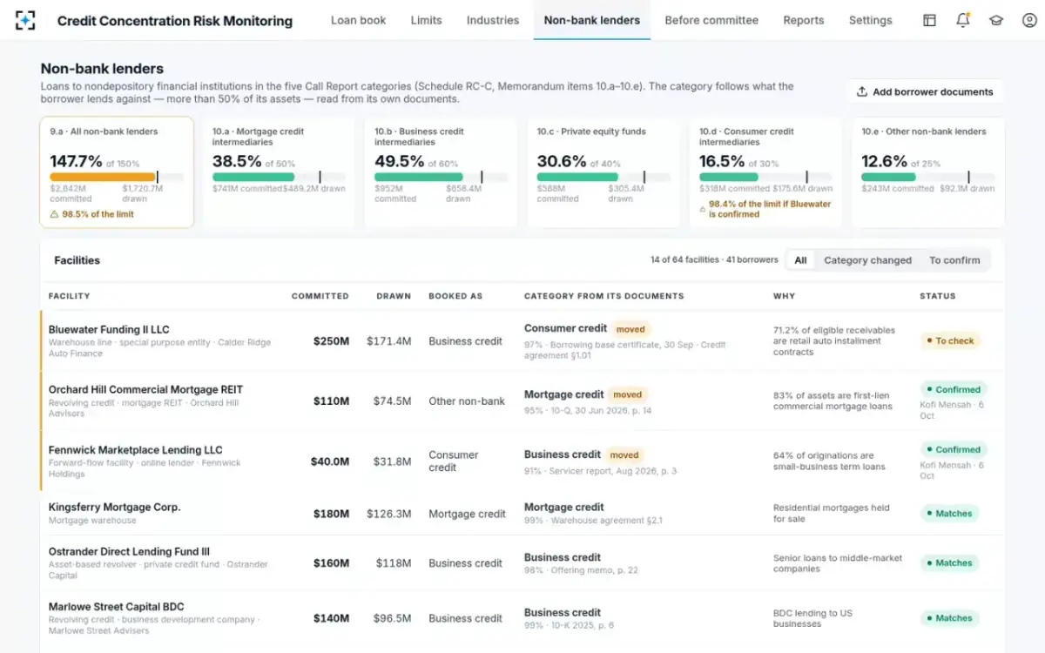Go to Reports tab
The height and width of the screenshot is (653, 1045).
tap(803, 20)
